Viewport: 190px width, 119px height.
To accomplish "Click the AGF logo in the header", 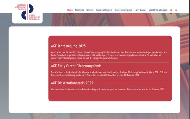I will pos(27,12).
